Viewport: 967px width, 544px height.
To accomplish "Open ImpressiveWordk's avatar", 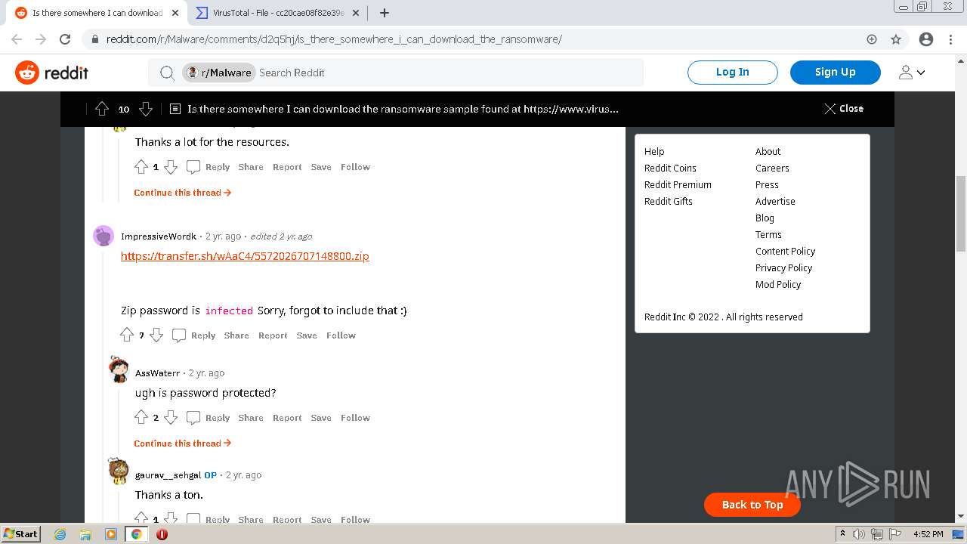I will click(103, 236).
